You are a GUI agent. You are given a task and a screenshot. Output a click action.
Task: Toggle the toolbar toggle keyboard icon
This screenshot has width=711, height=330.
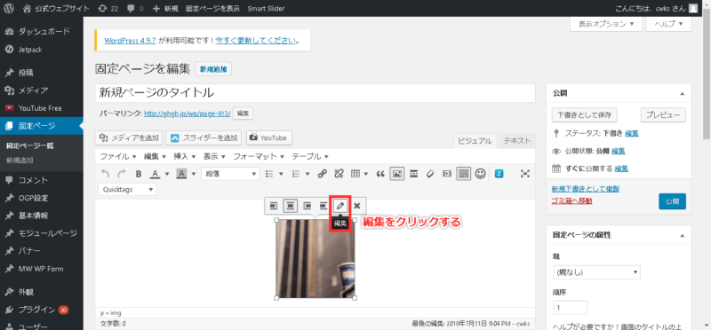[x=463, y=173]
